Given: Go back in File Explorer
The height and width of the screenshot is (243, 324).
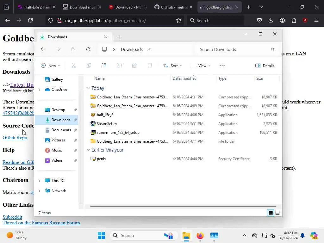Looking at the screenshot, I should [43, 49].
